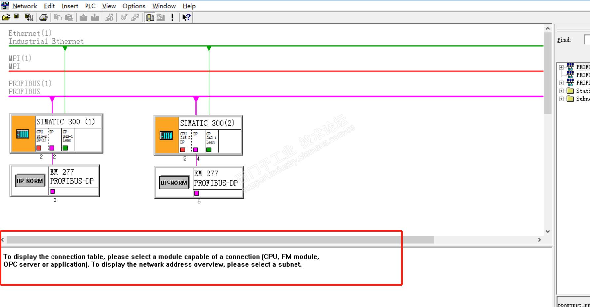The image size is (590, 307).
Task: Click green Ethernet interface square in SIMATIC 300(2)
Action: [209, 150]
